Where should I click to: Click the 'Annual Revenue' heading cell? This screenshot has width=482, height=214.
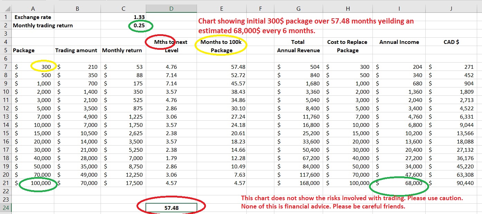pos(298,50)
